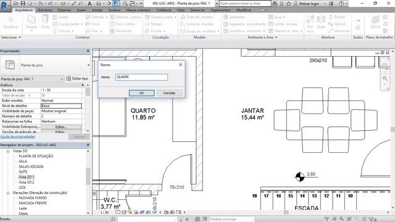Click the Escada tool in Circulação panel
This screenshot has height=222, width=395.
point(156,31)
